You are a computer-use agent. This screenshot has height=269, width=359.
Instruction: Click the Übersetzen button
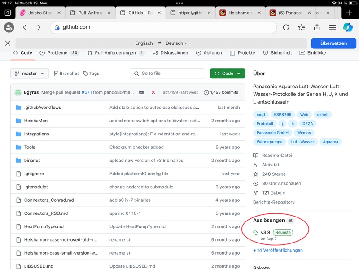pyautogui.click(x=333, y=43)
